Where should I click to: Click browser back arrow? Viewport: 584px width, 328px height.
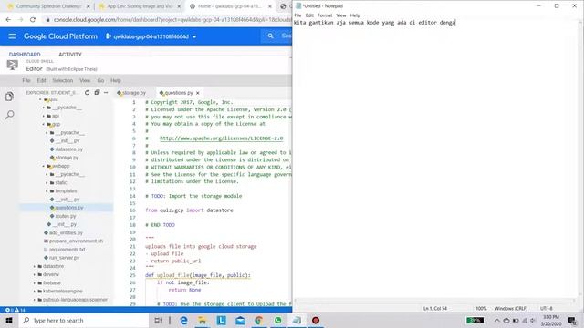8,19
